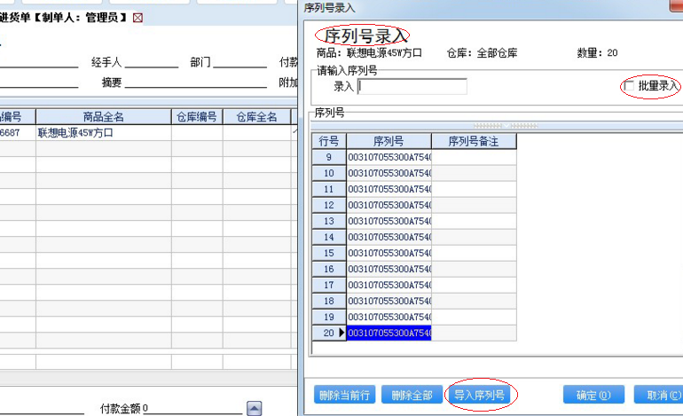Click the up-arrow icon next to 付款金额
Image resolution: width=683 pixels, height=416 pixels.
[254, 409]
